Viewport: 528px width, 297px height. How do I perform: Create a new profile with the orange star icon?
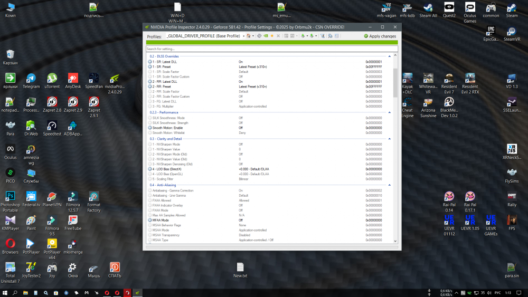click(x=272, y=36)
